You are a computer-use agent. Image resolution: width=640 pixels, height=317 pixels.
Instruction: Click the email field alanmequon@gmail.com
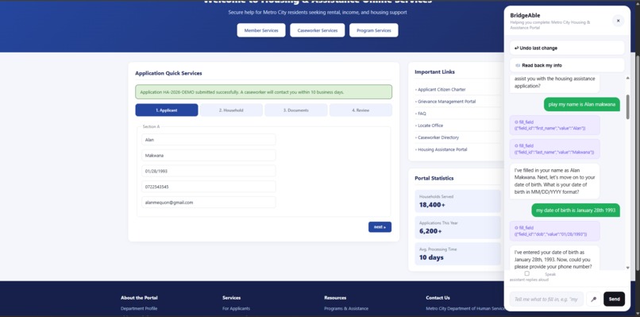click(209, 203)
